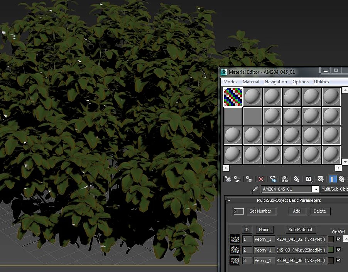
Task: Click the Make Unique icon
Action: coord(284,179)
